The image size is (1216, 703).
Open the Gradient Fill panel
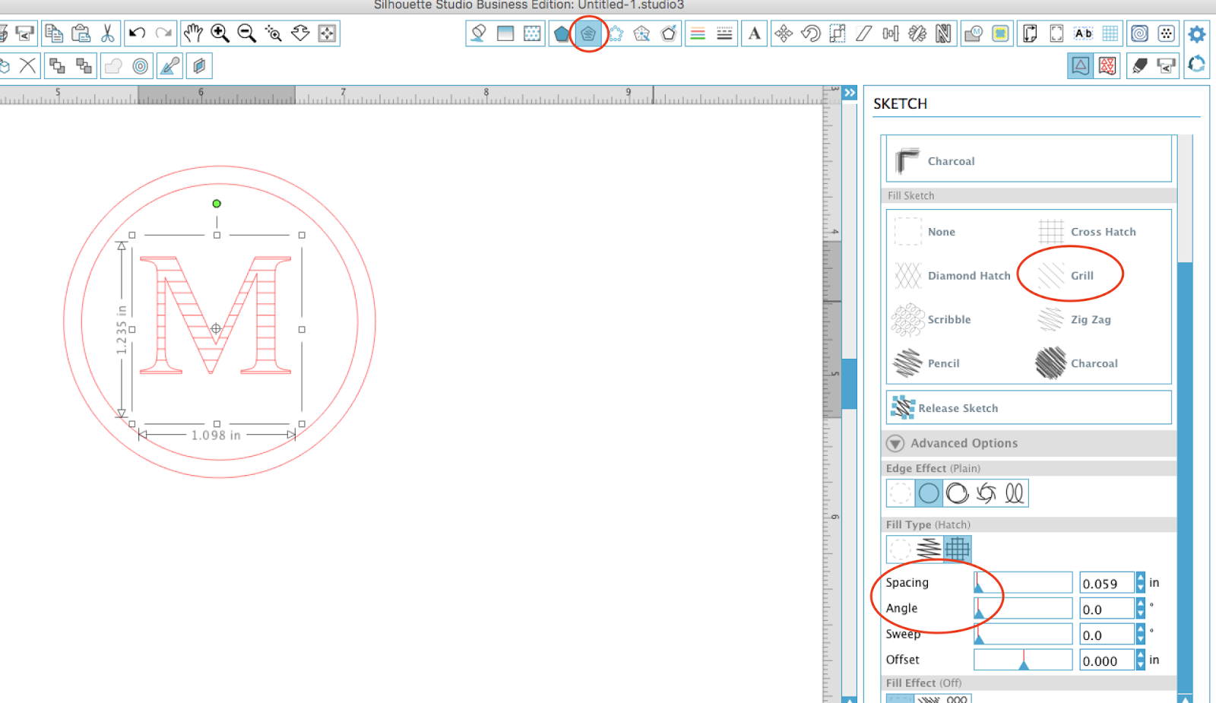pos(505,33)
